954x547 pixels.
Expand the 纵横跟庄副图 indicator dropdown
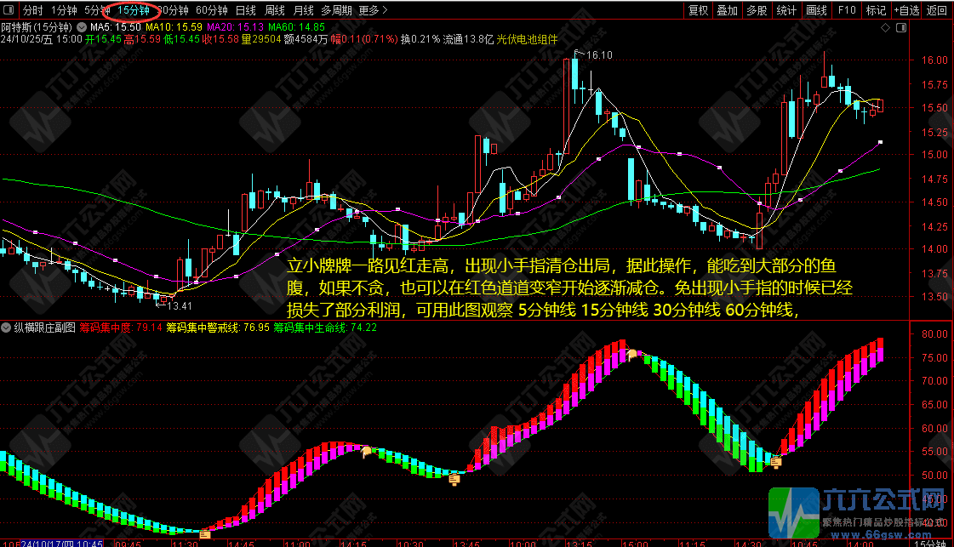point(6,328)
